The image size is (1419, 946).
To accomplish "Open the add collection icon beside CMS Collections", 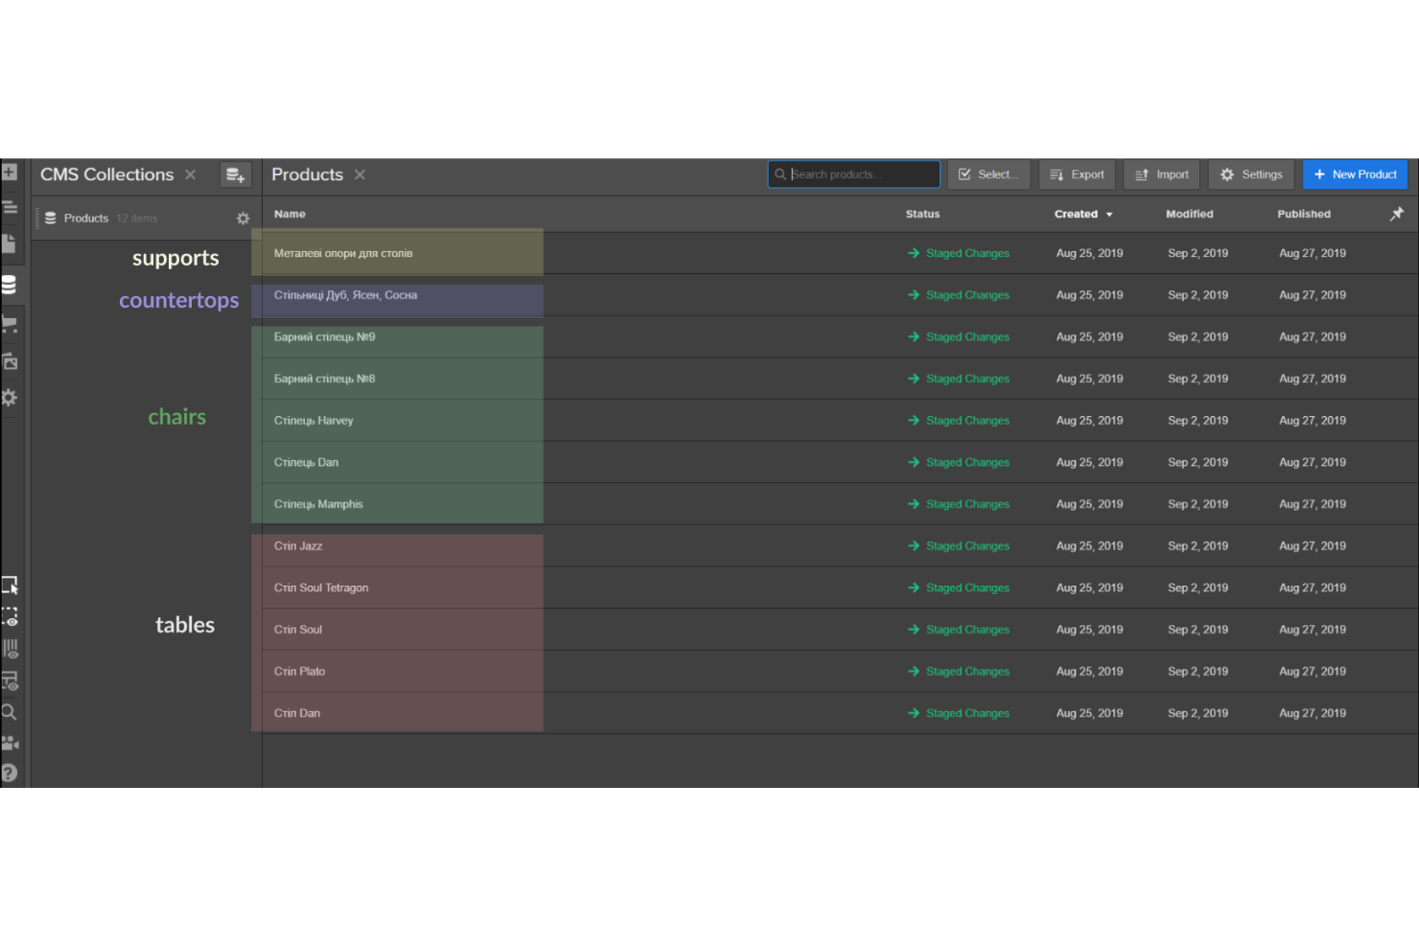I will [235, 174].
